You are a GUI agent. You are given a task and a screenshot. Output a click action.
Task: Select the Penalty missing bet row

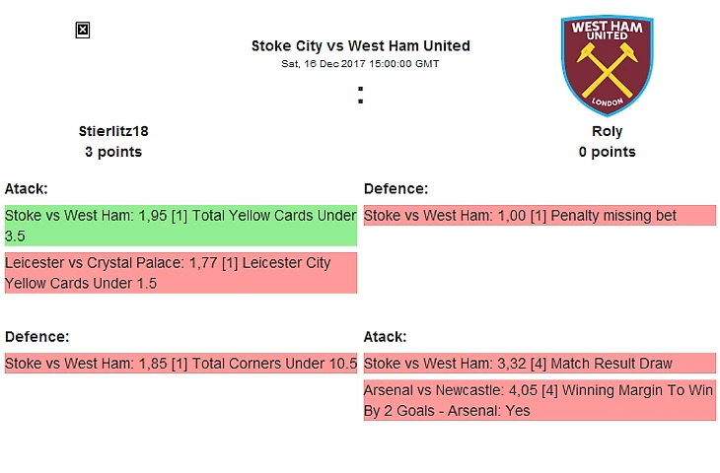click(x=540, y=216)
